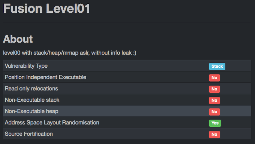
Task: Click the No badge for Source Fortification
Action: click(214, 134)
